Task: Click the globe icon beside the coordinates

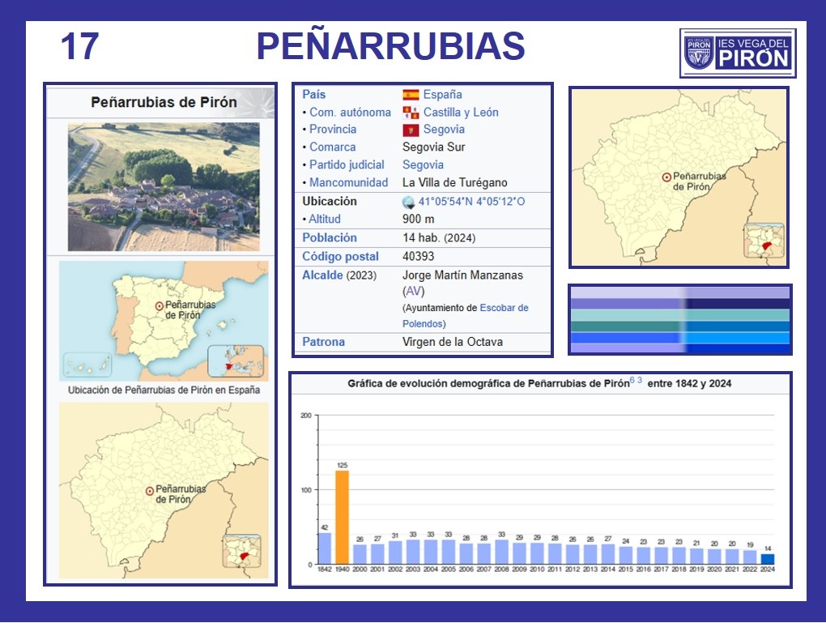Action: click(x=409, y=202)
